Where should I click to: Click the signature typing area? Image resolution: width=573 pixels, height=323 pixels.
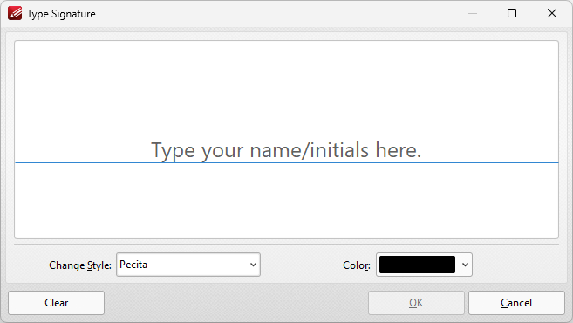coord(286,140)
